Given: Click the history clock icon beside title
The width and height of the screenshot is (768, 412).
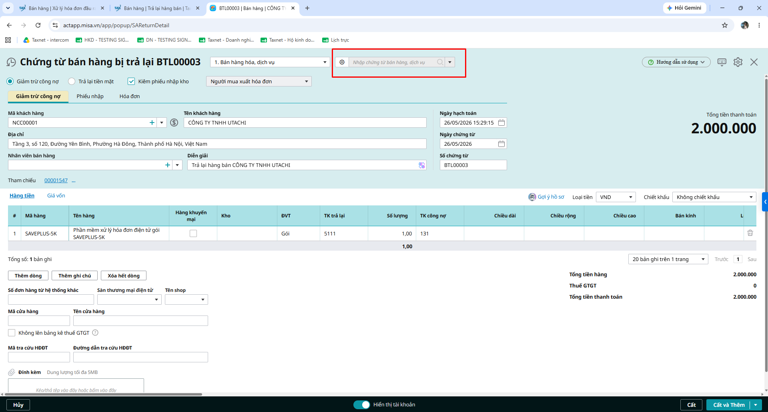Looking at the screenshot, I should 11,62.
